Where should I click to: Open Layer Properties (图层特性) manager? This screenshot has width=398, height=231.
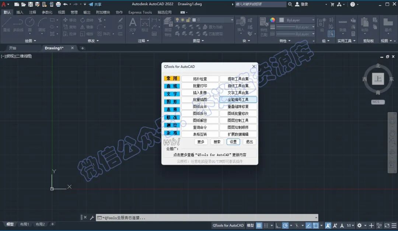[168, 27]
